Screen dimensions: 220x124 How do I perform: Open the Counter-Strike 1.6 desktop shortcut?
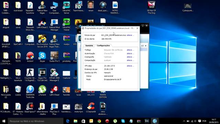click(x=30, y=75)
